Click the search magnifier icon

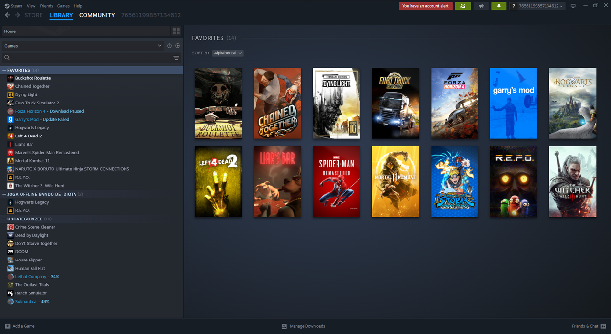[x=7, y=58]
